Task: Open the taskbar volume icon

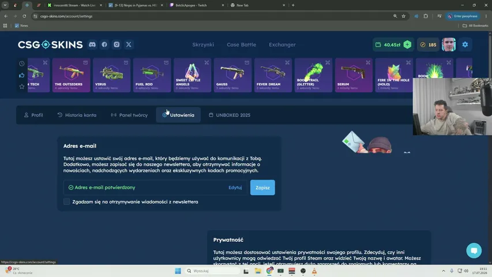Action: tap(466, 271)
